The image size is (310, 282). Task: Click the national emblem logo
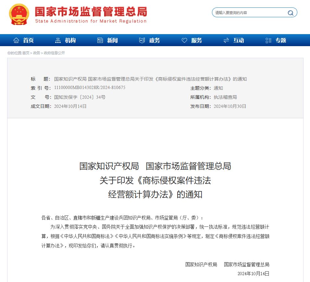19,14
